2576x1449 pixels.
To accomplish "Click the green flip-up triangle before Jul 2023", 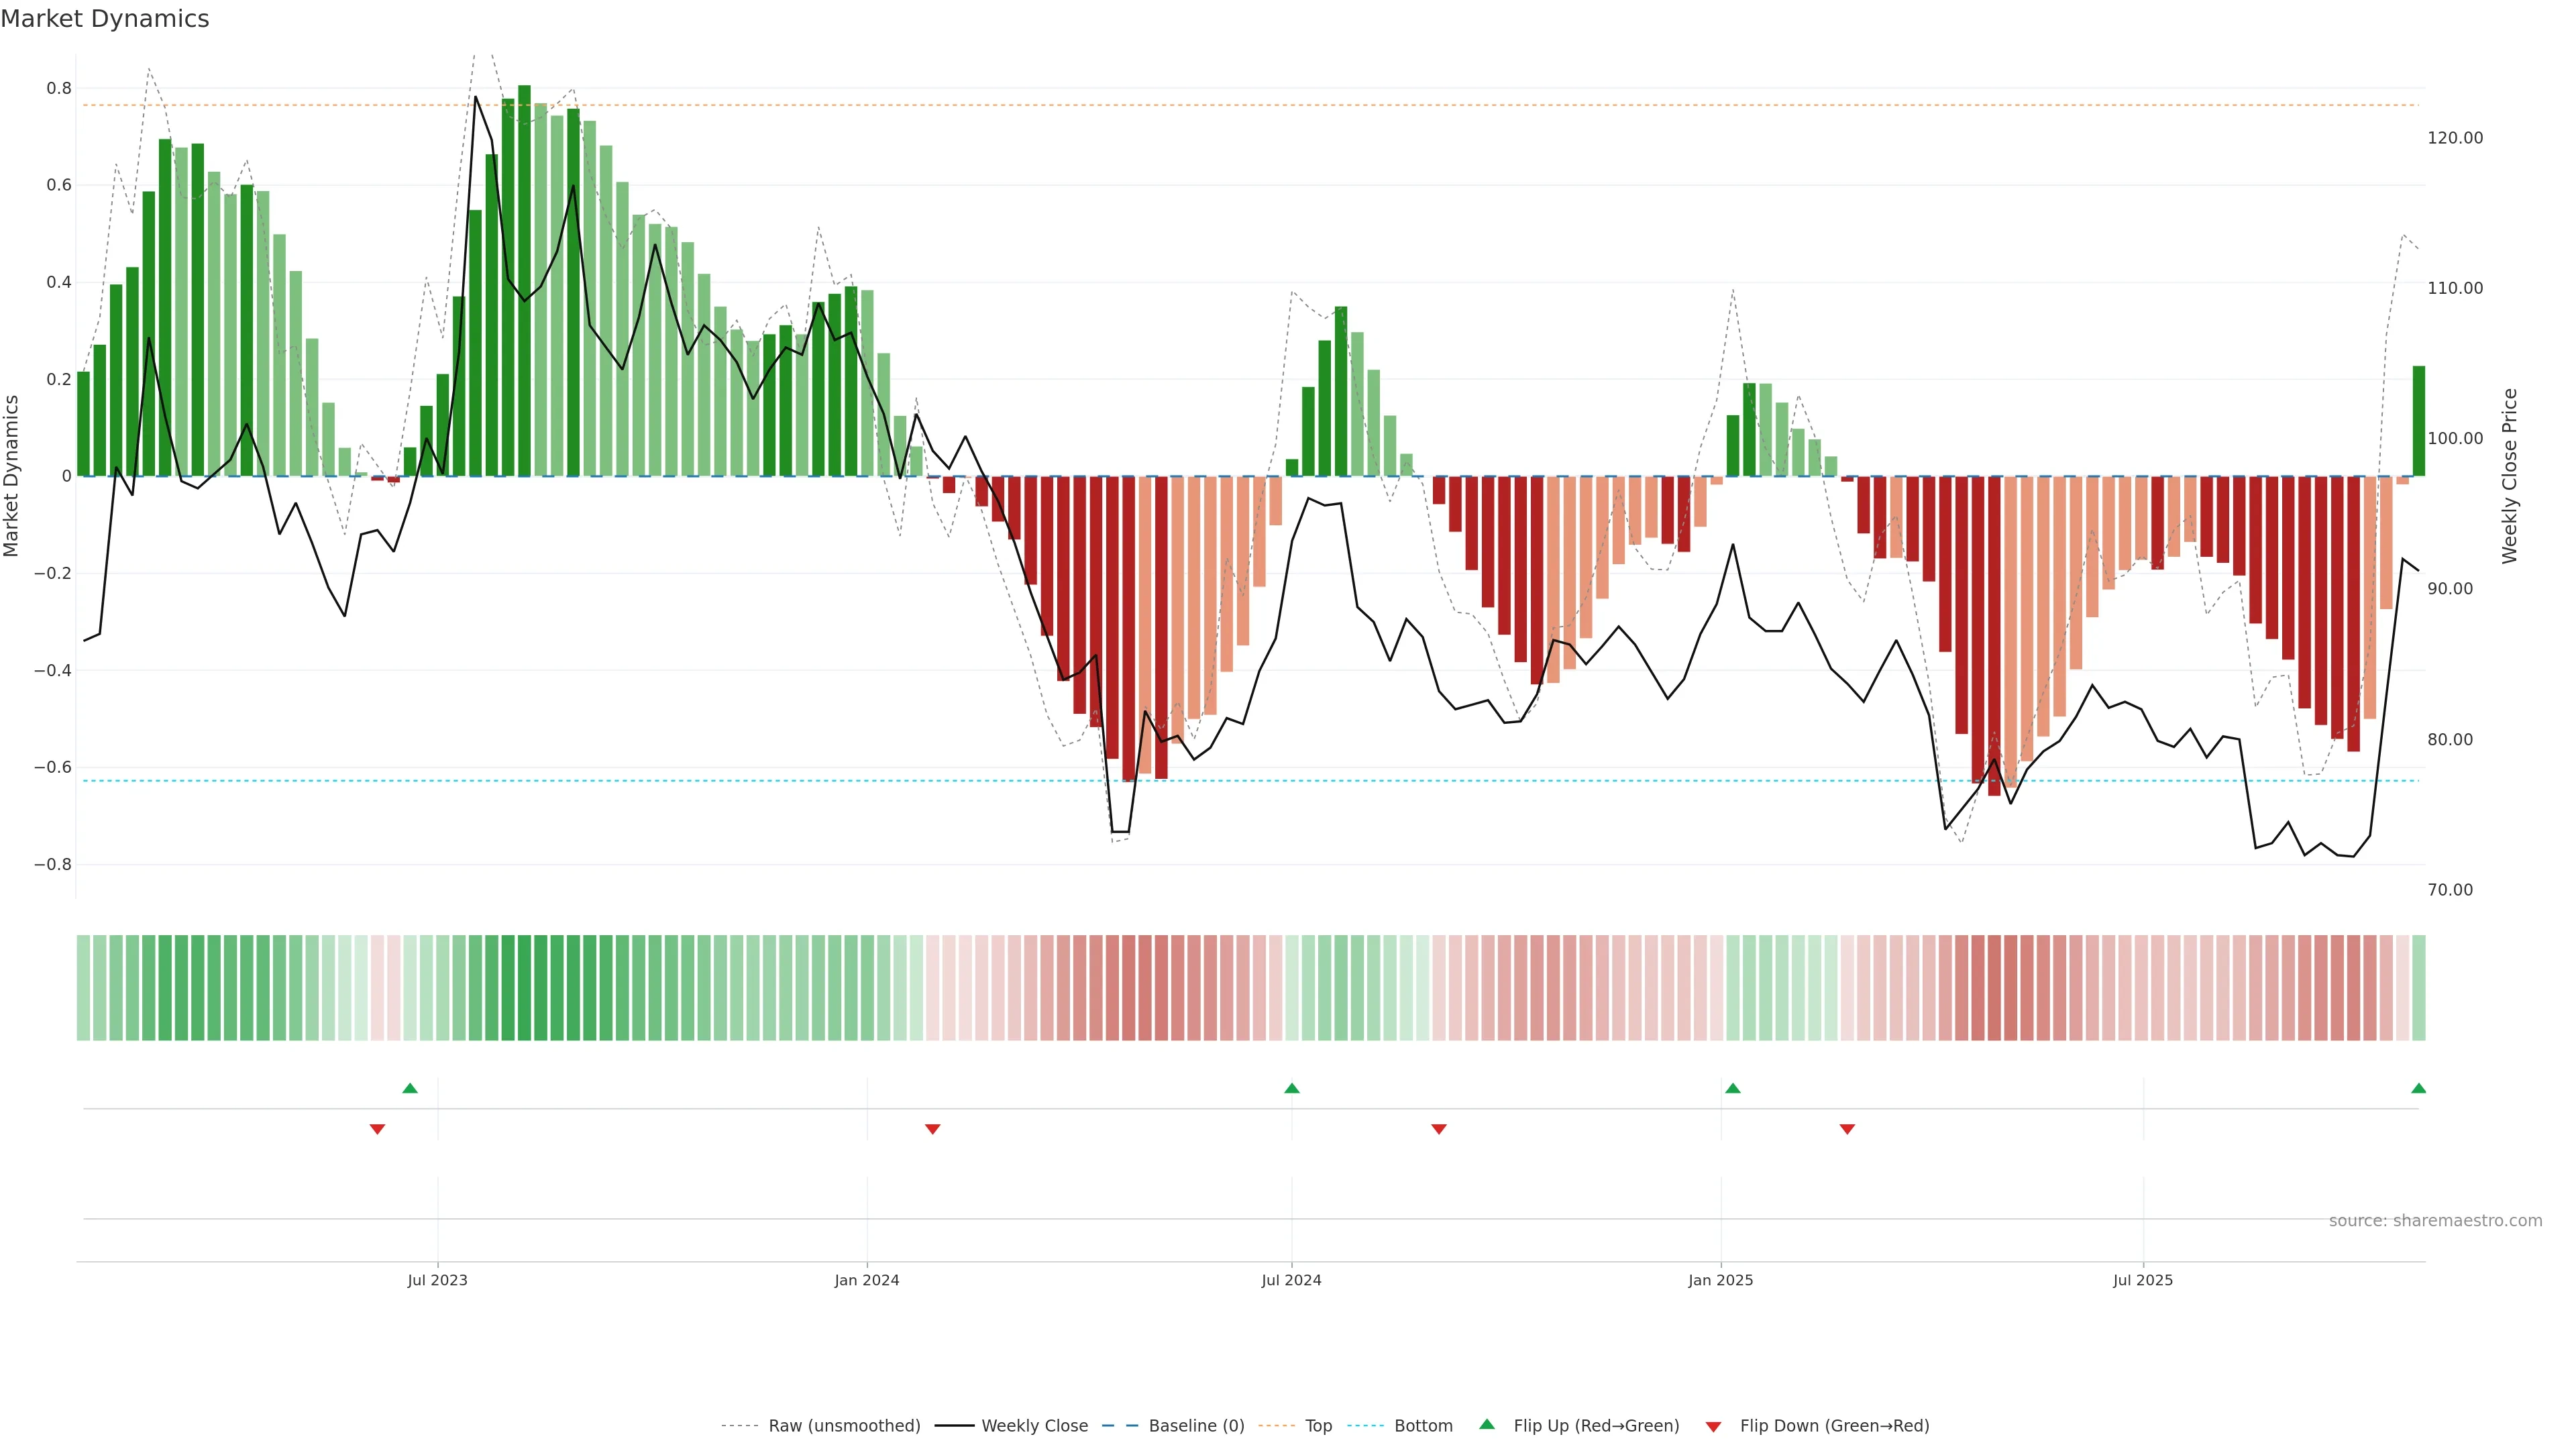I will 410,1088.
